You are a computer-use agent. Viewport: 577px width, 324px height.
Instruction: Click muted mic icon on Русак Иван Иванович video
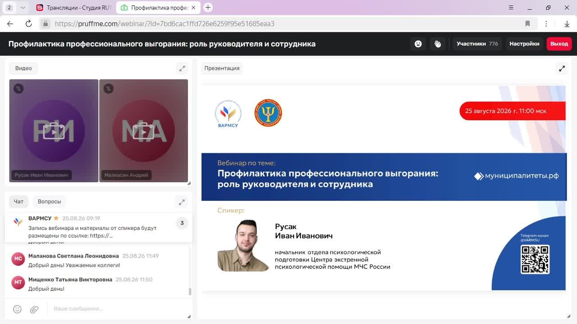(18, 89)
